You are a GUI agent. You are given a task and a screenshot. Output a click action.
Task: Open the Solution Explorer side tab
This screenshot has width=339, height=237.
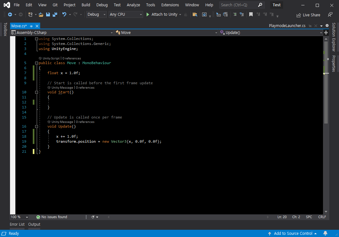[x=334, y=37]
